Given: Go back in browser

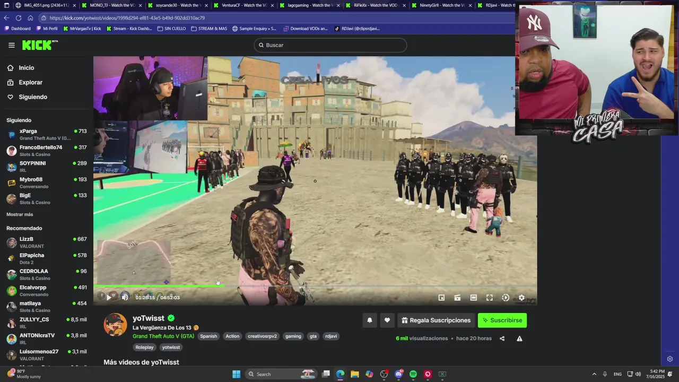Looking at the screenshot, I should (6, 18).
